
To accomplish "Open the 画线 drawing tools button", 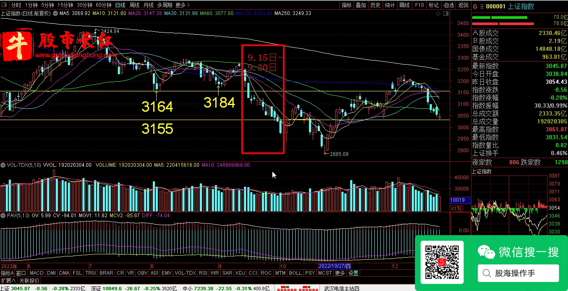I will tap(405, 5).
